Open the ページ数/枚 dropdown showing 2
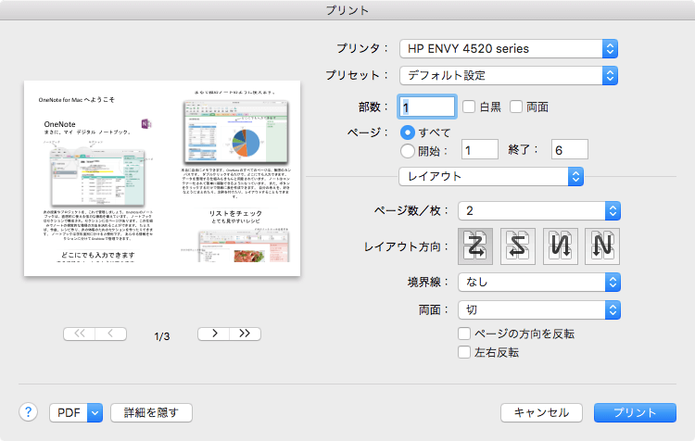 pyautogui.click(x=539, y=211)
